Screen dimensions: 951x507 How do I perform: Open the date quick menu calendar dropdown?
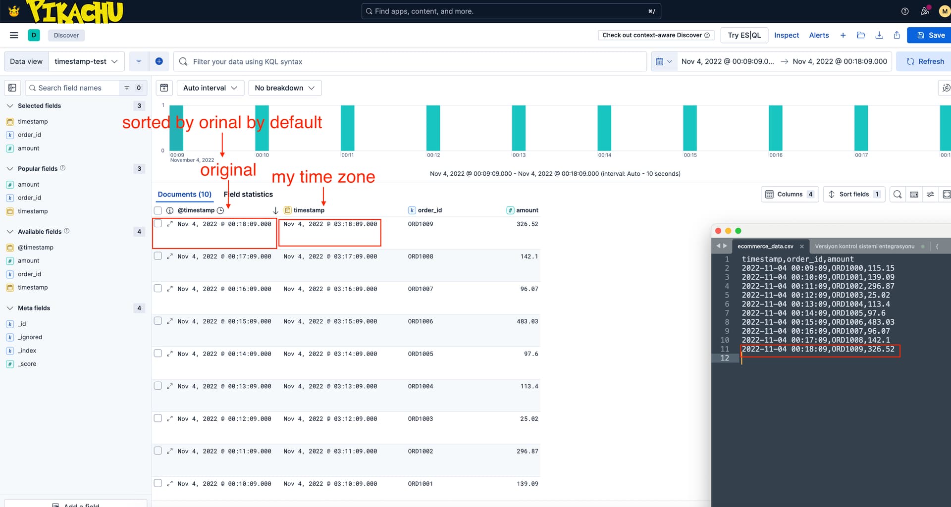pyautogui.click(x=664, y=61)
